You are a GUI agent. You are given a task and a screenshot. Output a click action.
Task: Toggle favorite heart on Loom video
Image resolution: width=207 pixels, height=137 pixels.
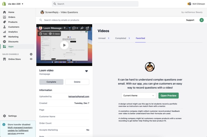tap(87, 71)
